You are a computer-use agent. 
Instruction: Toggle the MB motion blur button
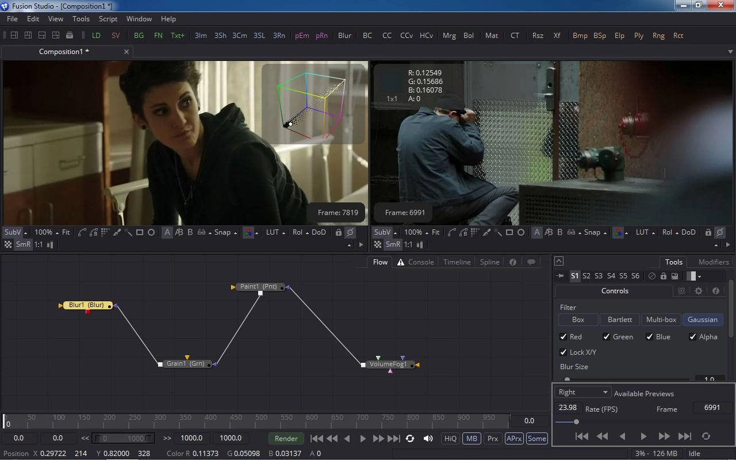click(x=471, y=438)
